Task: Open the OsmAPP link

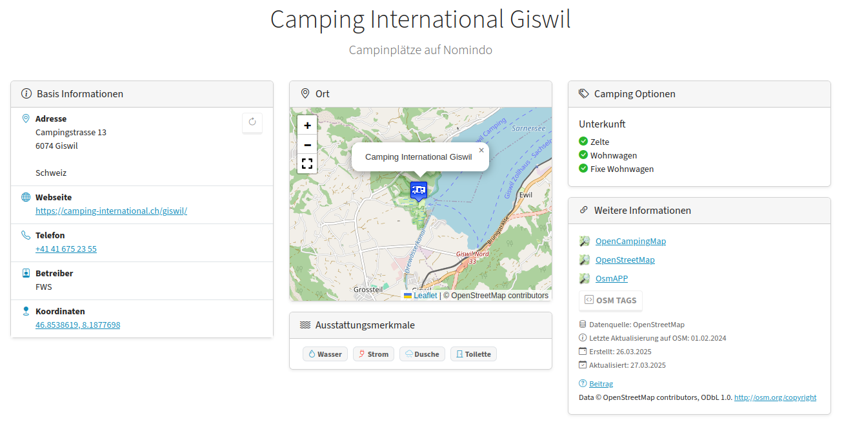Action: tap(612, 278)
